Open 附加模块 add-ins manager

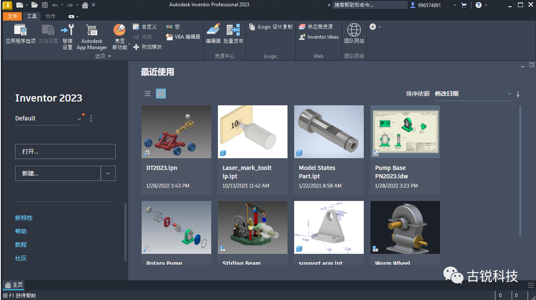click(x=147, y=47)
